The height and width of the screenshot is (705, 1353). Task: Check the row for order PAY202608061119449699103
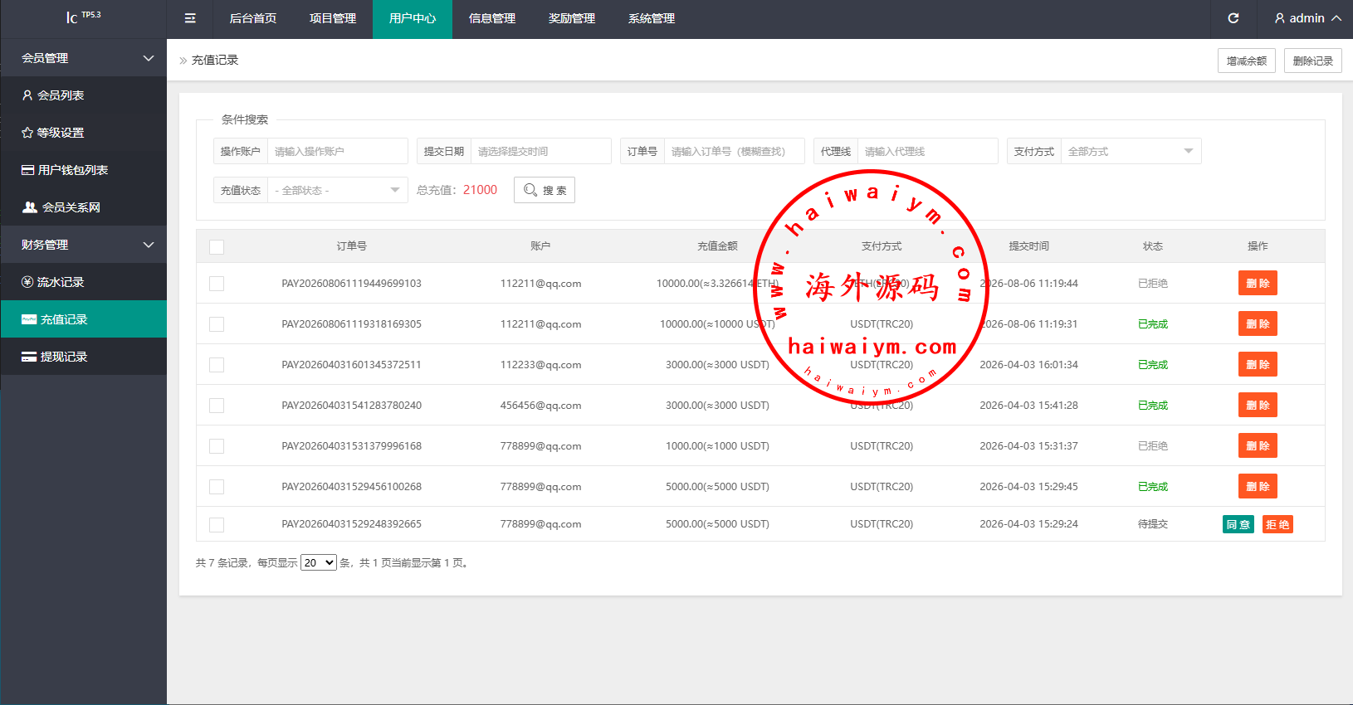tap(217, 284)
